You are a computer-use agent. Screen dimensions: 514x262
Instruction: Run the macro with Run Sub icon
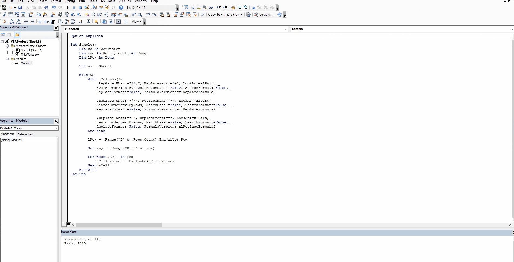(x=68, y=8)
